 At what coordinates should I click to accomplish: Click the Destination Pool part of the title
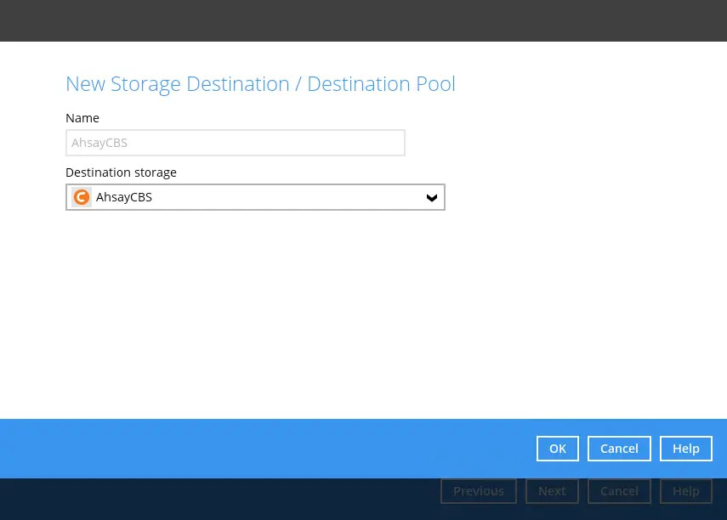click(381, 84)
